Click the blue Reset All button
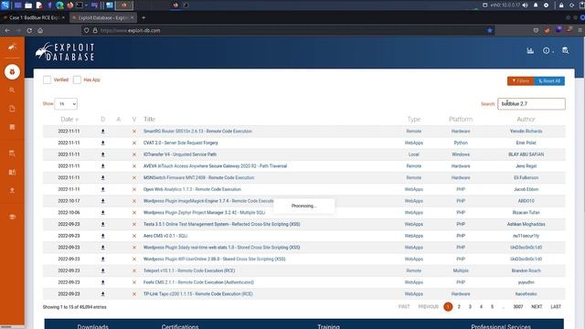This screenshot has height=329, width=585. point(549,81)
